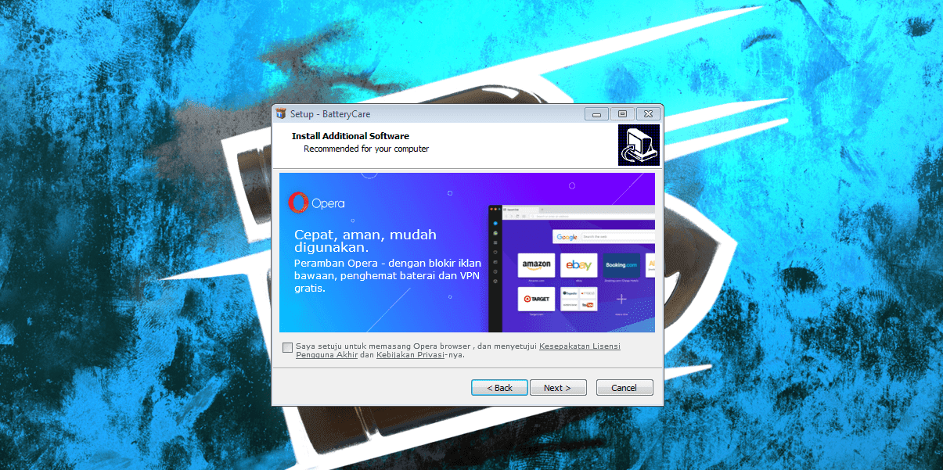Click the Opera logo in the banner
Image resolution: width=943 pixels, height=470 pixels.
click(x=316, y=203)
